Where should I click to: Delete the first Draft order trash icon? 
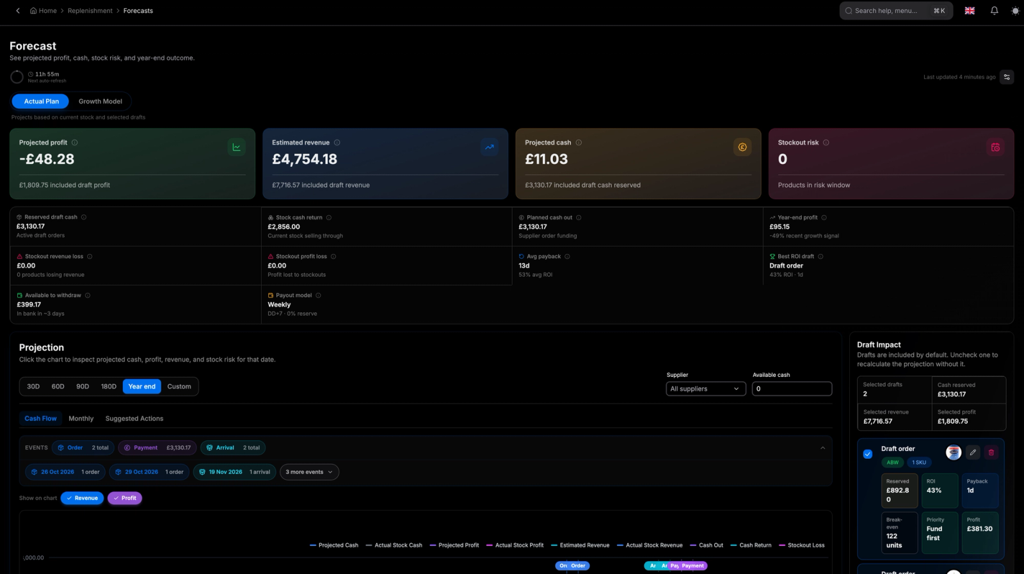click(x=991, y=452)
